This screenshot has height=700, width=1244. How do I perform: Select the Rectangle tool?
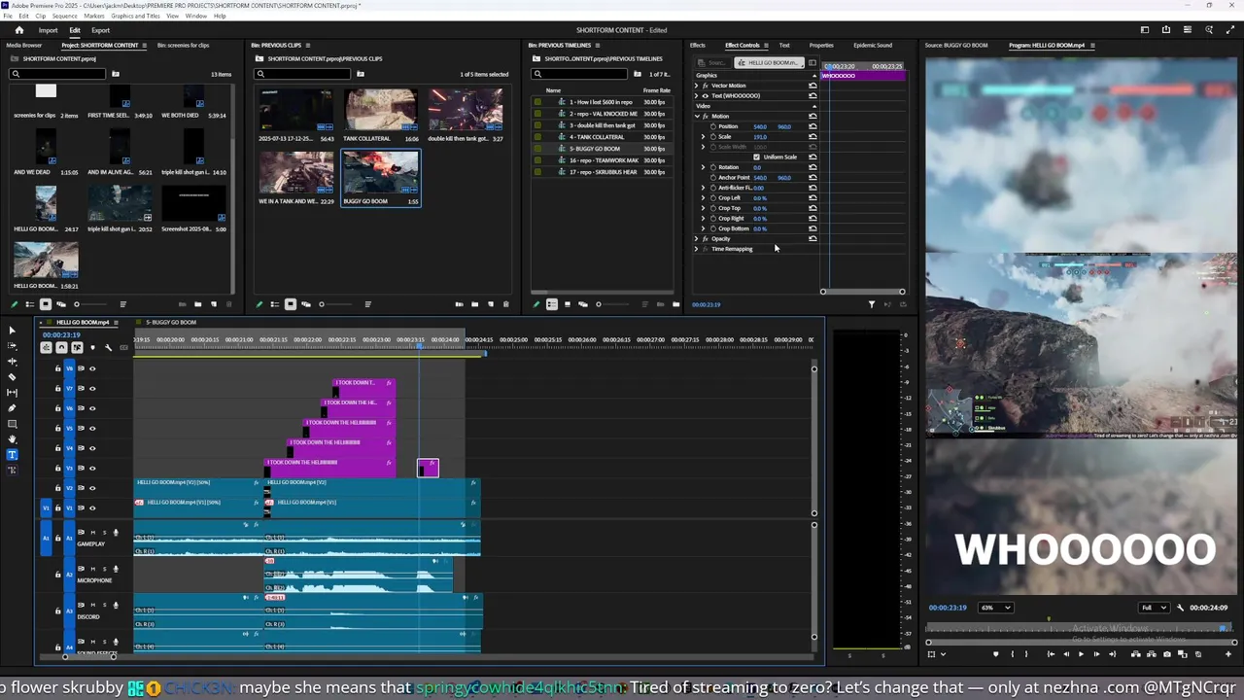click(12, 423)
